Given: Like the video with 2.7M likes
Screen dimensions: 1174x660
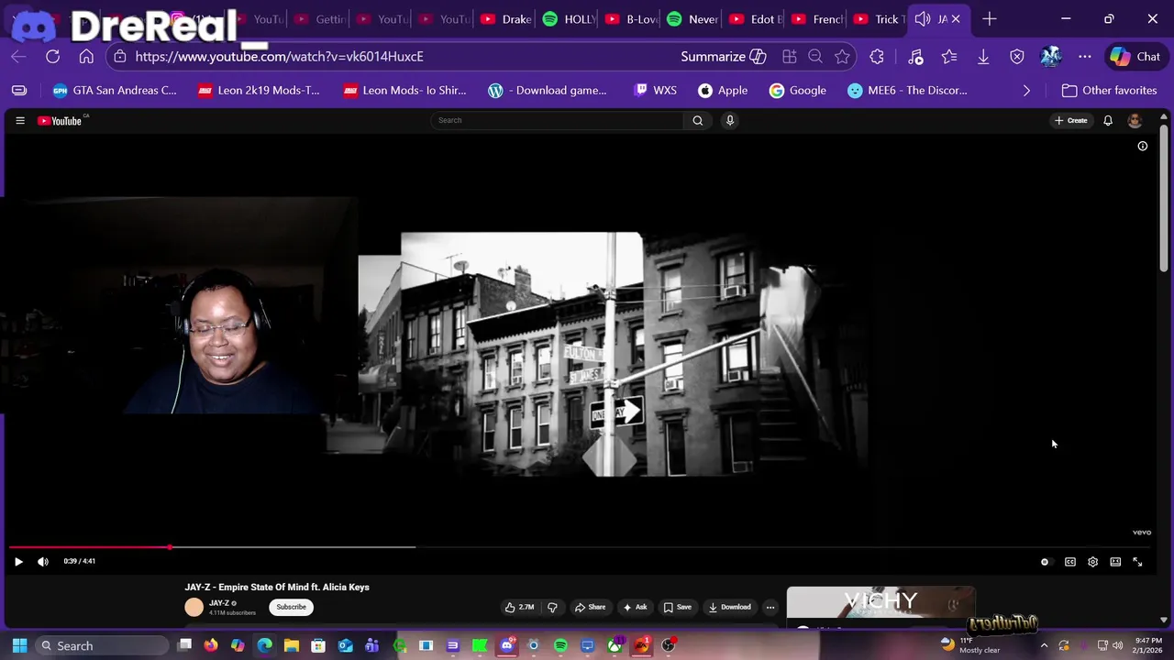Looking at the screenshot, I should coord(519,607).
